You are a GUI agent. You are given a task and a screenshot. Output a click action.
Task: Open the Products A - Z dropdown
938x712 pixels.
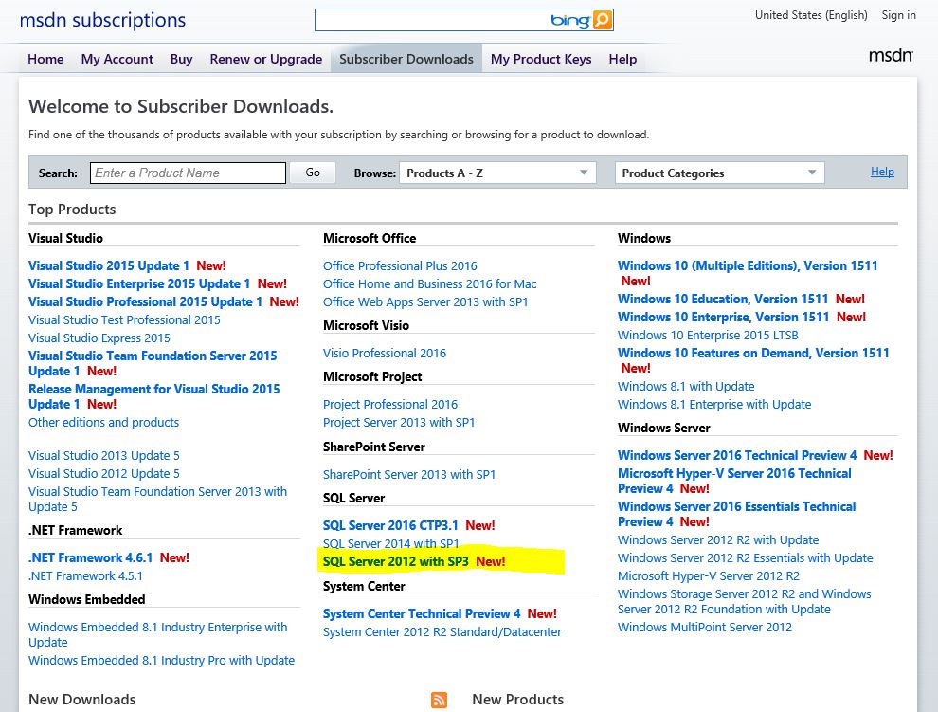coord(497,173)
